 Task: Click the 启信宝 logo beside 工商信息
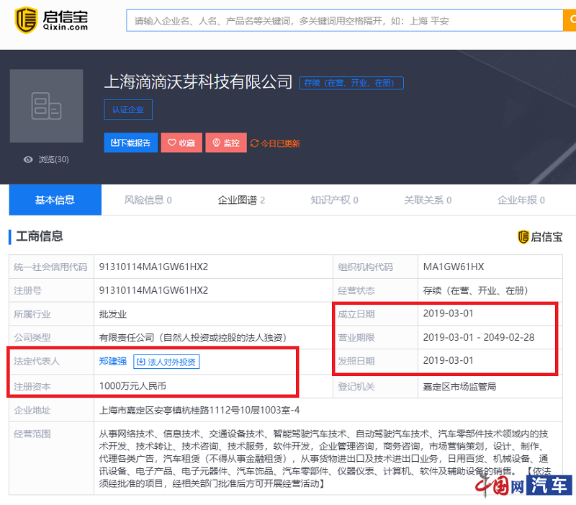[540, 237]
